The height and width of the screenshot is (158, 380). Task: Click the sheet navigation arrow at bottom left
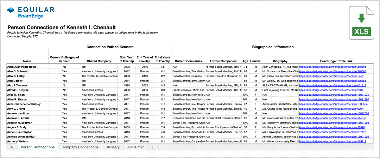[12, 147]
